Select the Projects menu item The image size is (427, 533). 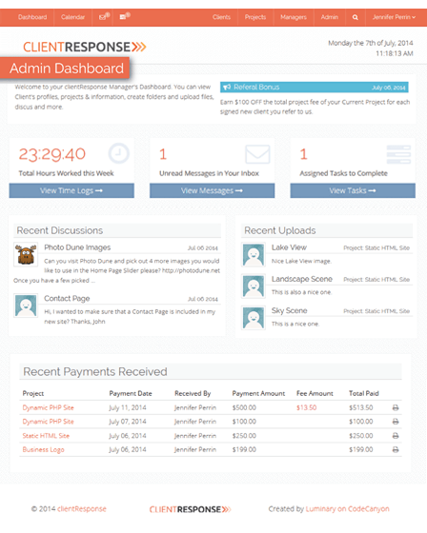(255, 17)
